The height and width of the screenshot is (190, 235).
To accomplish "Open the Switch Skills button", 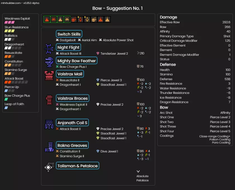I will tap(69, 34).
